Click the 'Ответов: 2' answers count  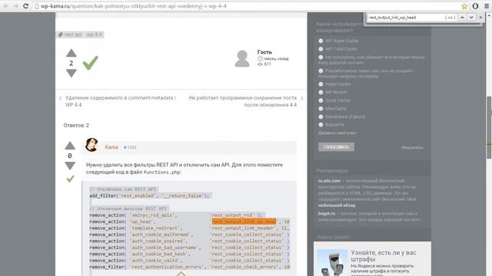pyautogui.click(x=76, y=126)
